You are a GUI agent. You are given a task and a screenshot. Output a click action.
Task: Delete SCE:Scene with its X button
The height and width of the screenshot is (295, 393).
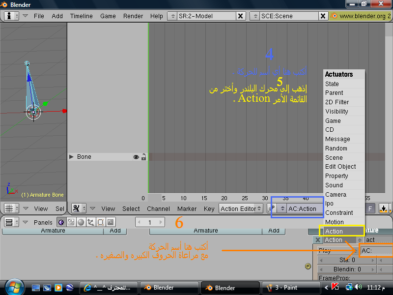pyautogui.click(x=323, y=16)
